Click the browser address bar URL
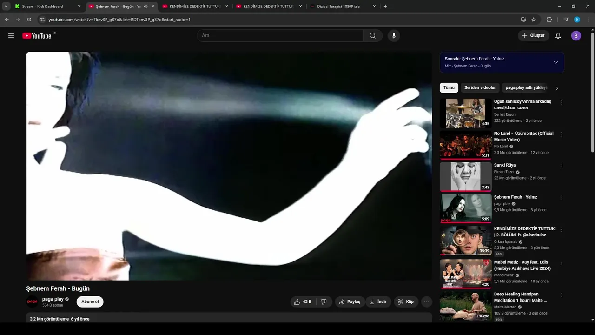The width and height of the screenshot is (595, 335). pos(119,20)
